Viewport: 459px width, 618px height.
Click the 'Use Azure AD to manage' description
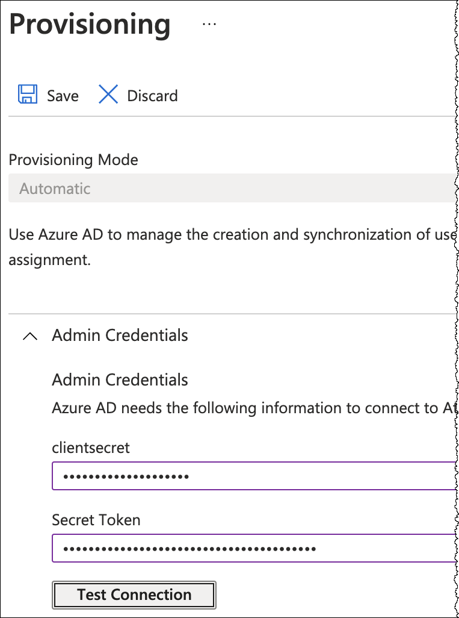click(x=229, y=234)
